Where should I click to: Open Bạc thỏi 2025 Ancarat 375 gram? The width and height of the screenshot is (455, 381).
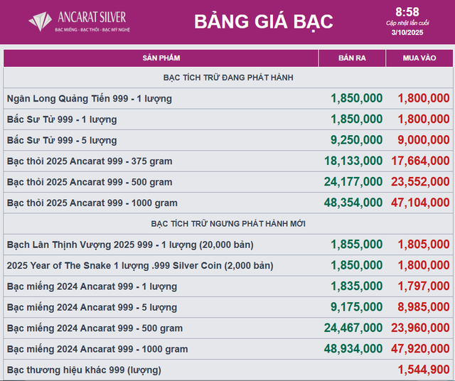90,161
